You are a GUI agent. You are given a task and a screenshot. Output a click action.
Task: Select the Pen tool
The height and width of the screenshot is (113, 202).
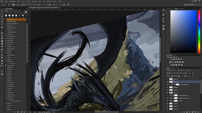pyautogui.click(x=2, y=49)
